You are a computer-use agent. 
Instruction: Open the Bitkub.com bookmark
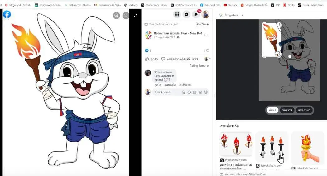pyautogui.click(x=78, y=5)
